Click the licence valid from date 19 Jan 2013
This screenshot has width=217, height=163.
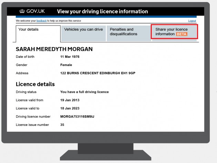click(70, 100)
